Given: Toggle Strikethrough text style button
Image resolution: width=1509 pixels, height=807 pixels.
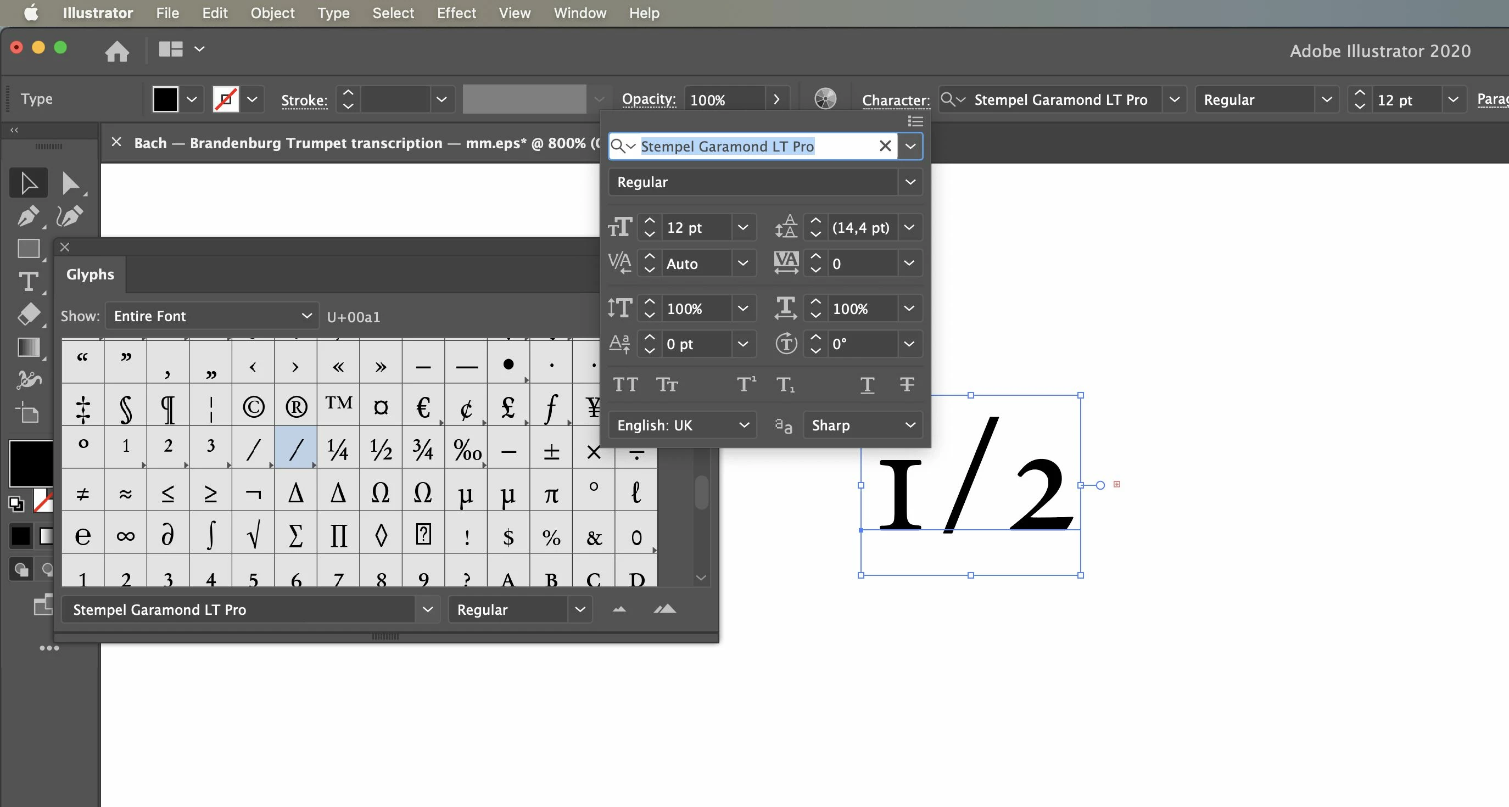Looking at the screenshot, I should click(906, 385).
